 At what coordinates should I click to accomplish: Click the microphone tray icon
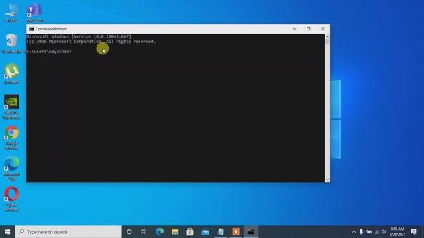(361, 232)
